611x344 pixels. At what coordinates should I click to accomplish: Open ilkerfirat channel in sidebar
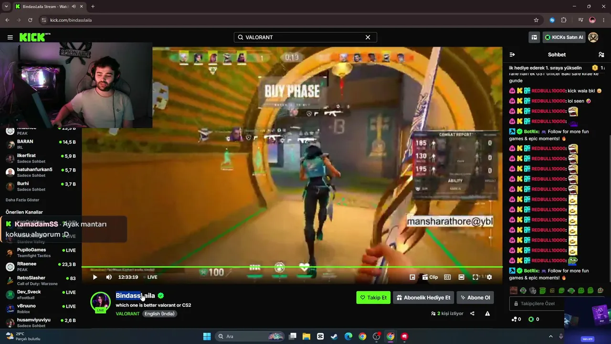[41, 159]
